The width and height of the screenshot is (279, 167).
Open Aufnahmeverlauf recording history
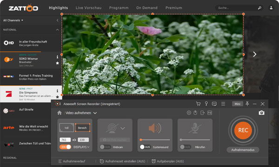point(72,161)
